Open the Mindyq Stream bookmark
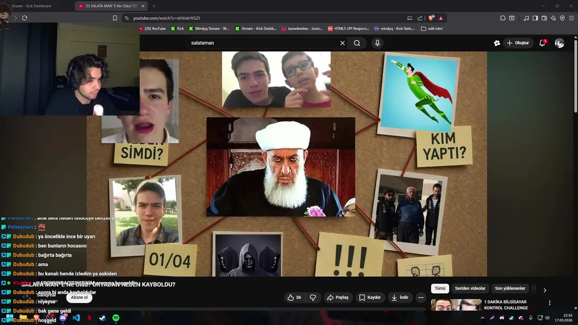This screenshot has height=325, width=578. (209, 28)
